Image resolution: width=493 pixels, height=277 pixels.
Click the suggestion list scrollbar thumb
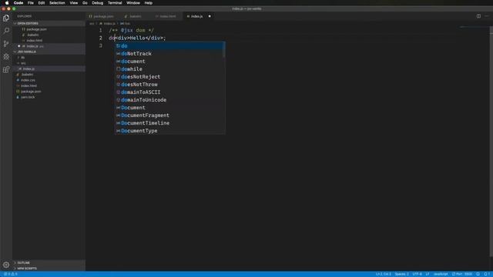coord(224,50)
